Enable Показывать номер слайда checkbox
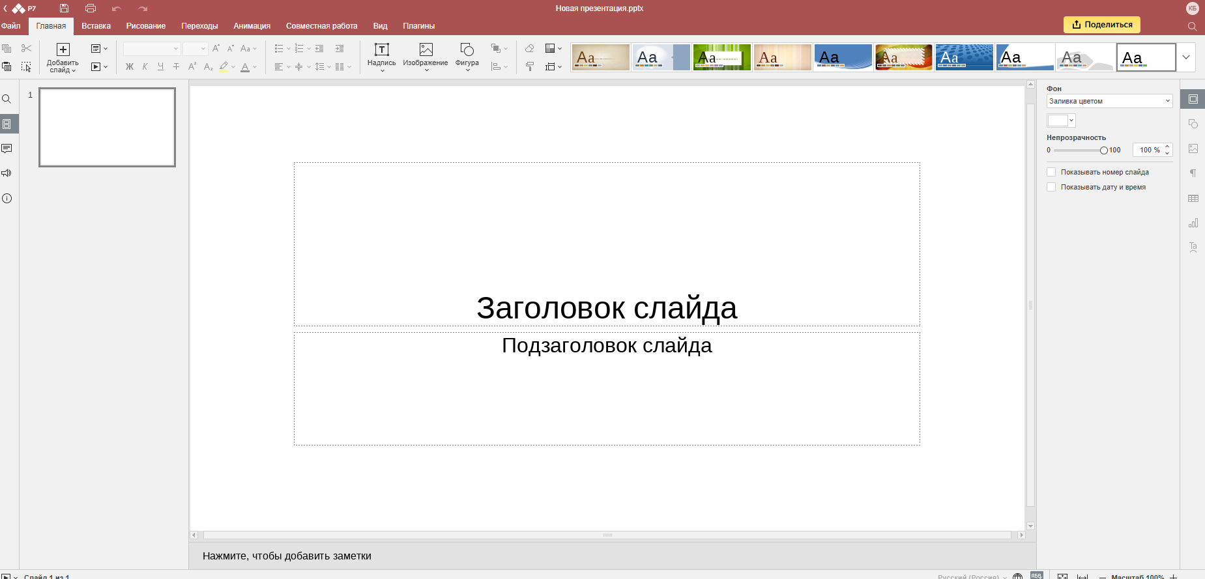1205x579 pixels. pos(1051,172)
